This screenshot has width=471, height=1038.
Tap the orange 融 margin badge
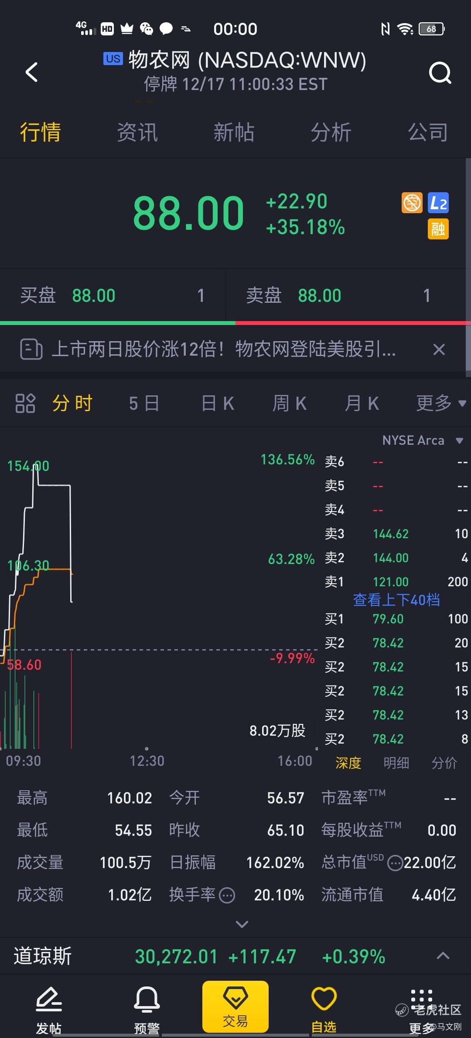click(x=438, y=229)
